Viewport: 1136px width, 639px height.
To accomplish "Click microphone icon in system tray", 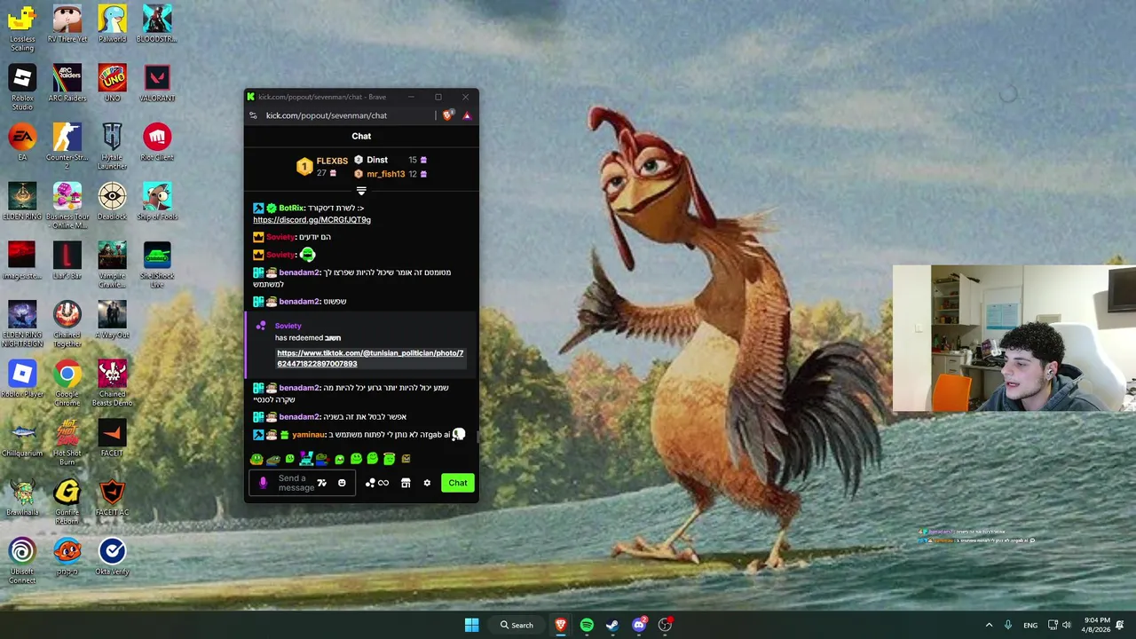I will 1008,625.
